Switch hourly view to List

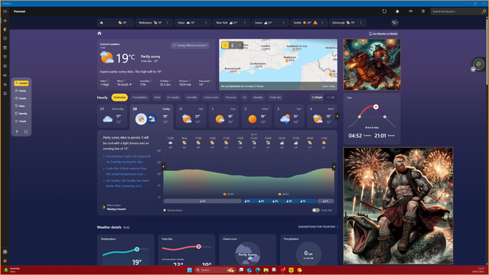pyautogui.click(x=331, y=98)
